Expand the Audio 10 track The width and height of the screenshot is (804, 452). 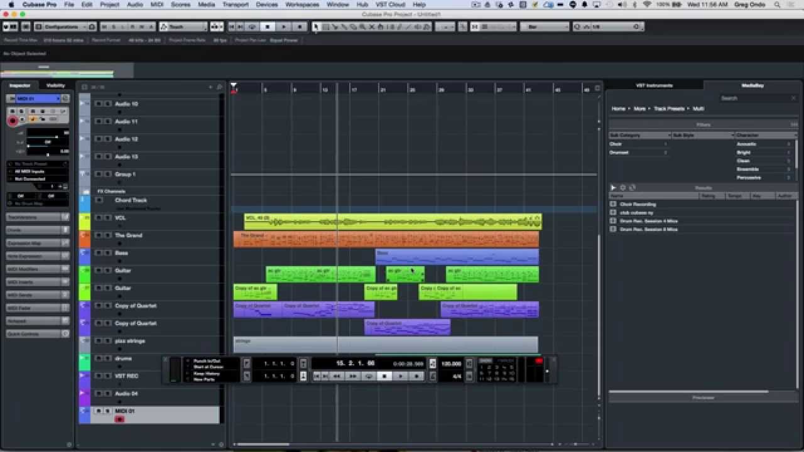[x=83, y=103]
